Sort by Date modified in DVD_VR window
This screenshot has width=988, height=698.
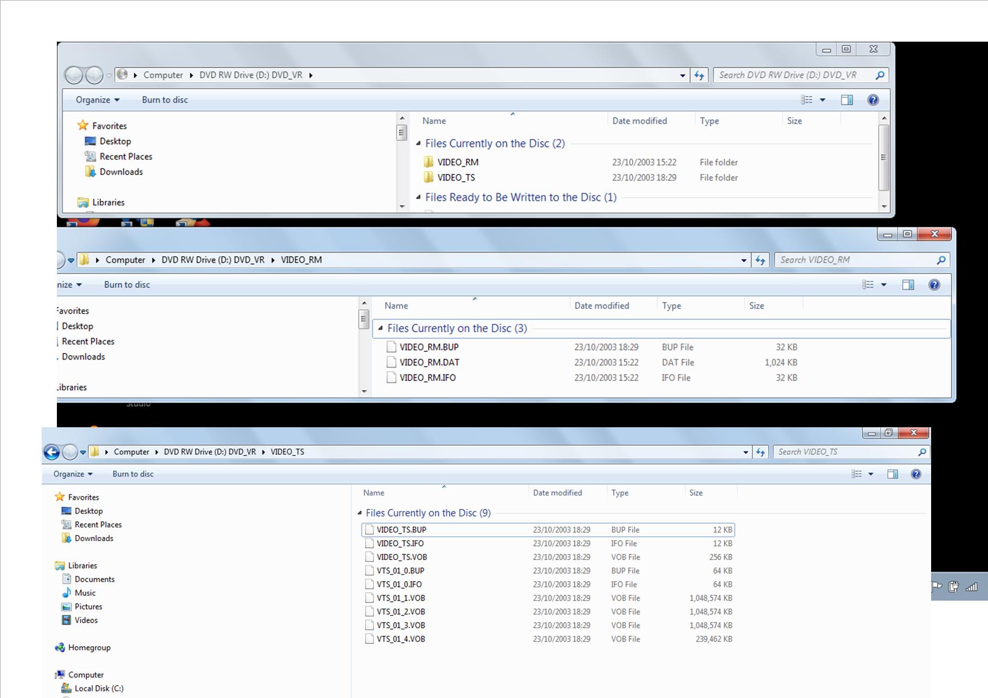pyautogui.click(x=639, y=120)
